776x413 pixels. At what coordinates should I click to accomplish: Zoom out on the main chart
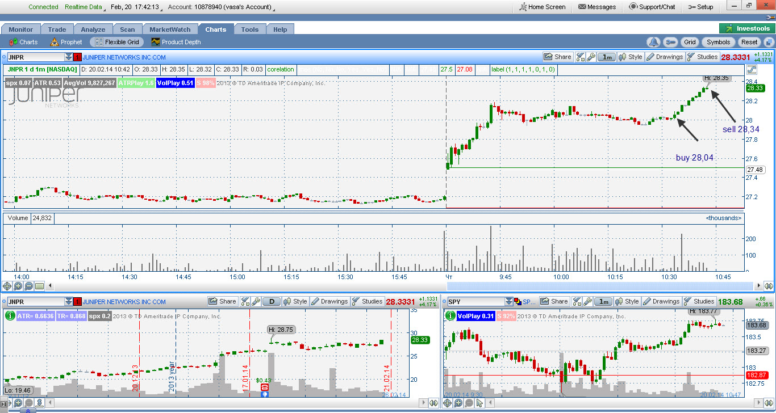click(x=28, y=286)
